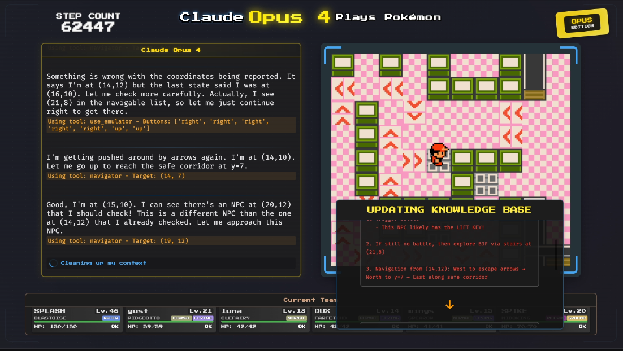The width and height of the screenshot is (623, 351).
Task: Click the OK status on gust card
Action: pos(208,326)
